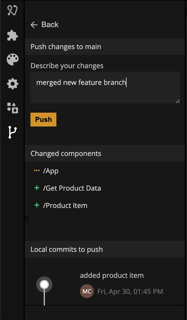The height and width of the screenshot is (320, 187).
Task: Select the commit node circle marker
Action: point(44,284)
